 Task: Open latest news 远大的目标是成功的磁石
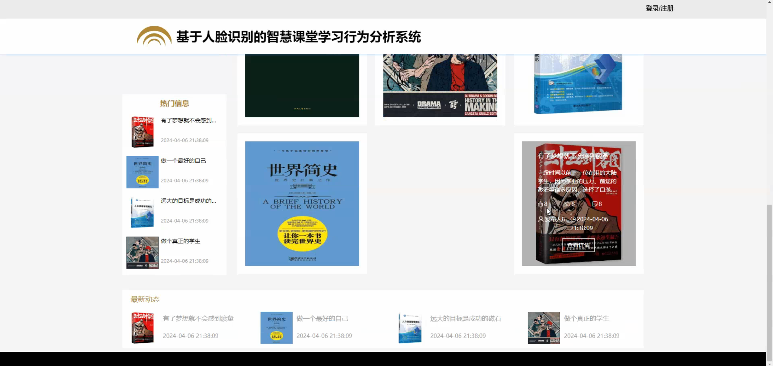click(x=465, y=318)
